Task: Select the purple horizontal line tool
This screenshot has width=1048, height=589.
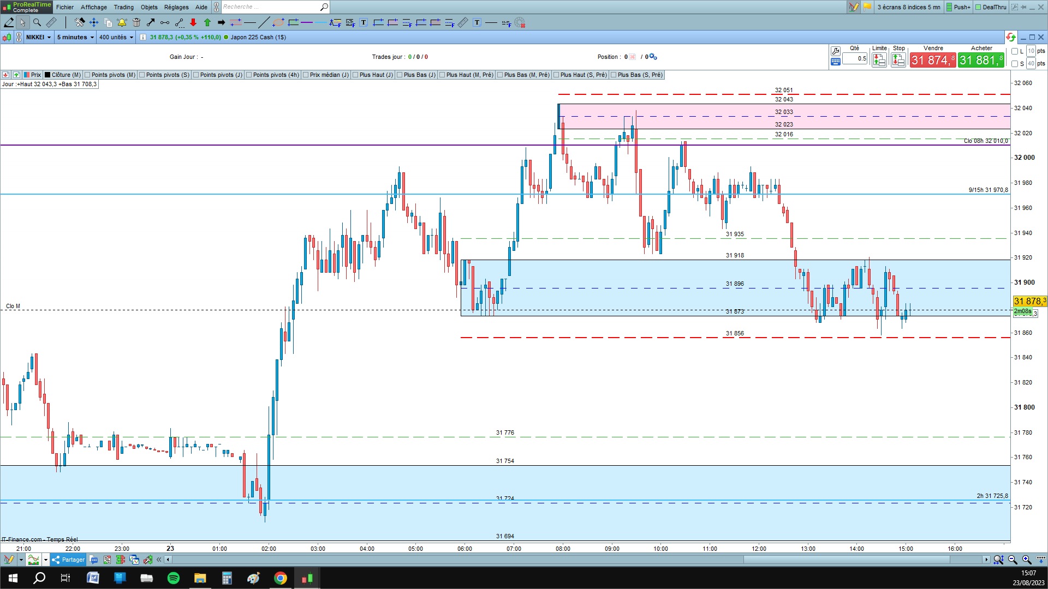Action: [307, 22]
